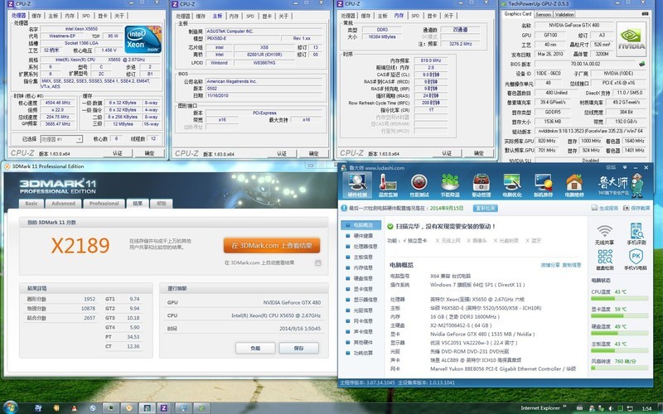Click 负载 load button in 3DMark

tap(255, 348)
